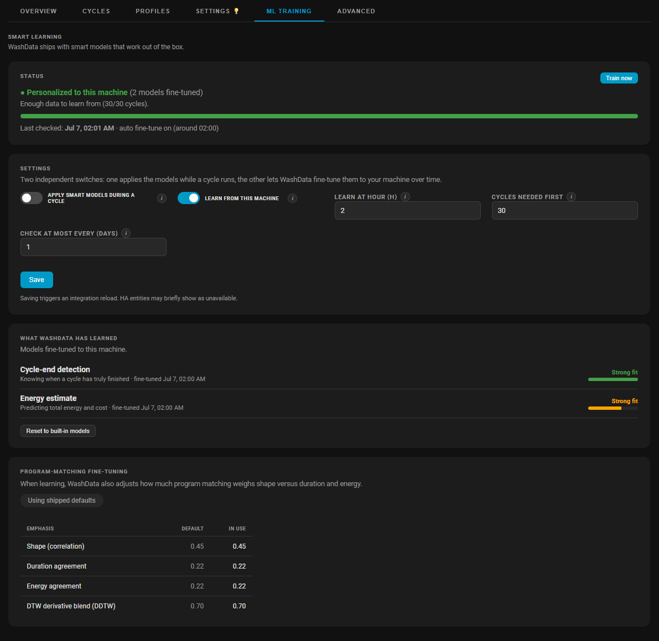Viewport: 659px width, 641px height.
Task: Select the ML Training tab
Action: (289, 11)
